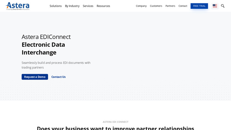Click the Seamlessly build and process subtitle

pos(56,65)
